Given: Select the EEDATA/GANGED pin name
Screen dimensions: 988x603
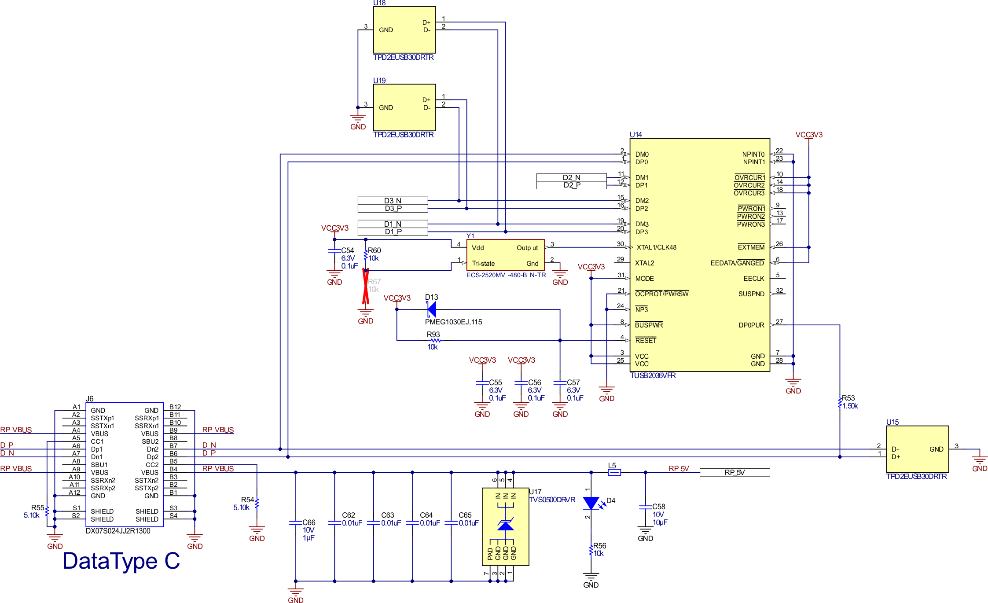Looking at the screenshot, I should (737, 263).
